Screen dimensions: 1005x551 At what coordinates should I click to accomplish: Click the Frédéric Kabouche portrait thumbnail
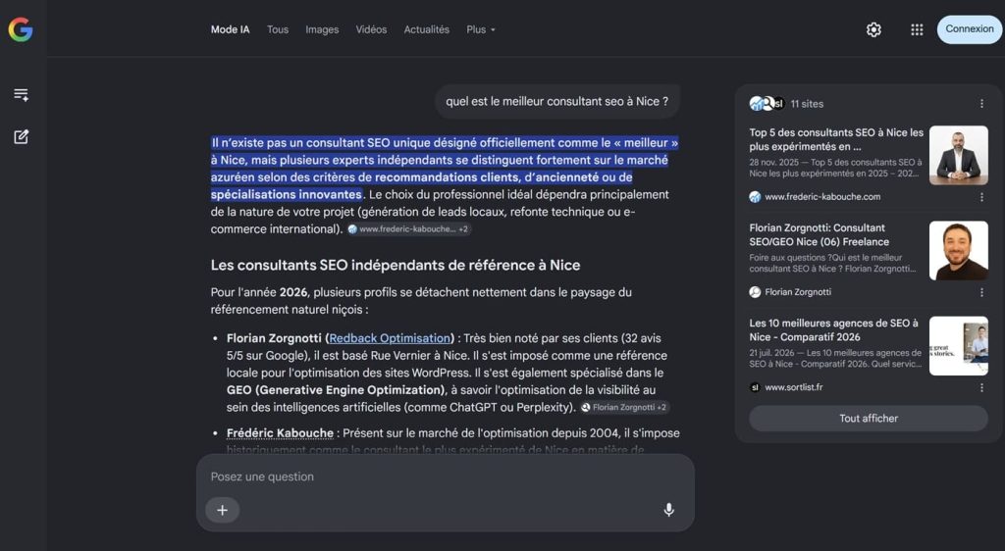coord(958,156)
